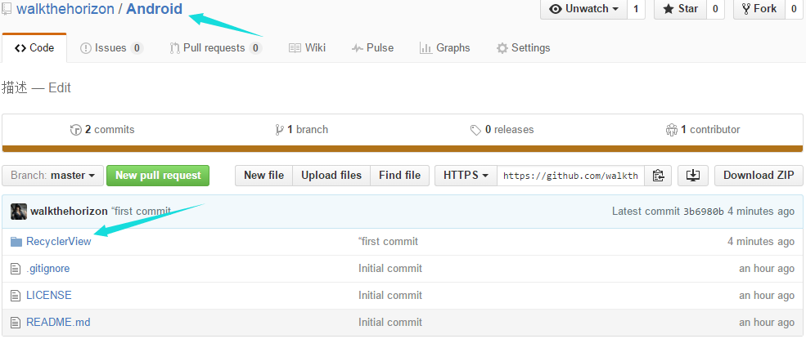Open the HTTPS clone protocol dropdown

tap(466, 176)
